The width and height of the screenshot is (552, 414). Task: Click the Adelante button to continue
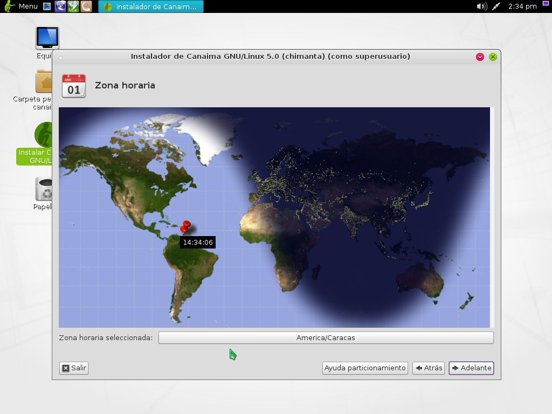click(x=471, y=368)
